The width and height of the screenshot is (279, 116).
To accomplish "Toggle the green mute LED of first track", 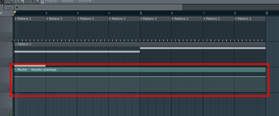I will click(10, 38).
